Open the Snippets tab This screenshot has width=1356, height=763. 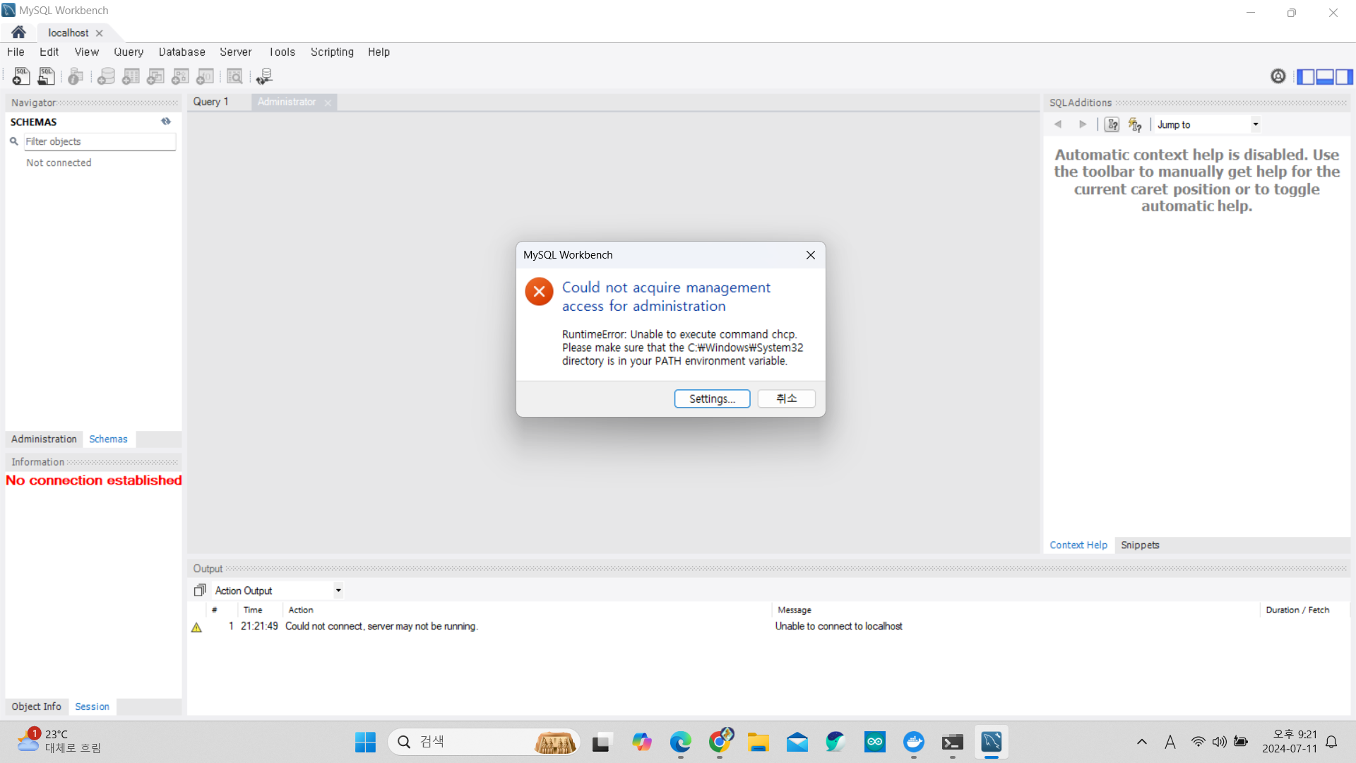pyautogui.click(x=1140, y=545)
